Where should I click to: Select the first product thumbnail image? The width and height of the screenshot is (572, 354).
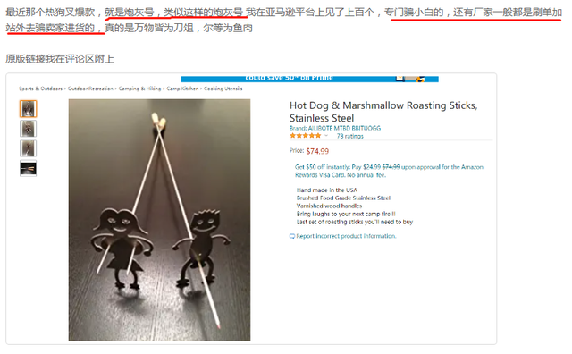click(28, 109)
